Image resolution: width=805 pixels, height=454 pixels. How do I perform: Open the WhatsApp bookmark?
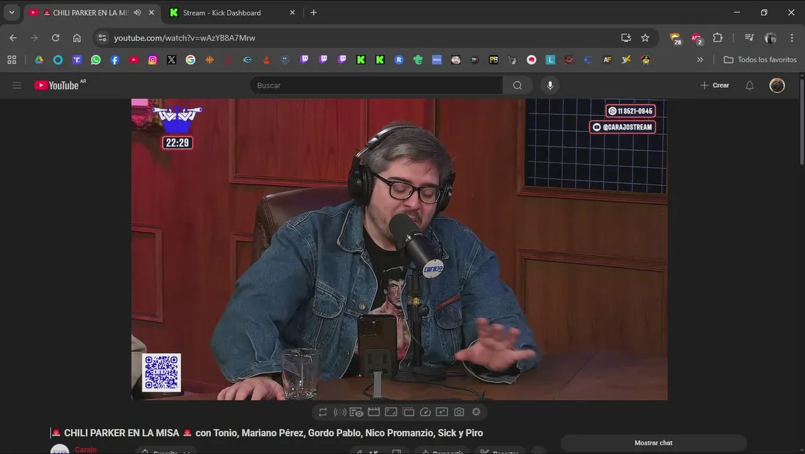pyautogui.click(x=96, y=60)
